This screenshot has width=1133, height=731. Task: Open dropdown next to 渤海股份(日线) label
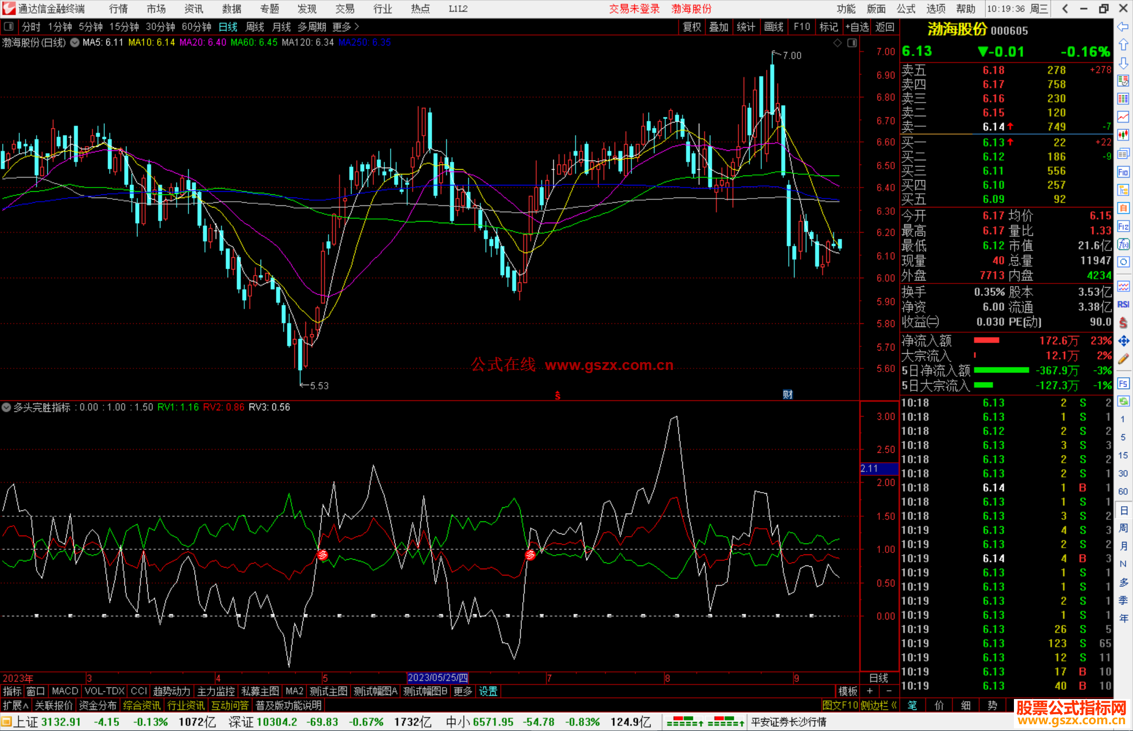point(75,43)
